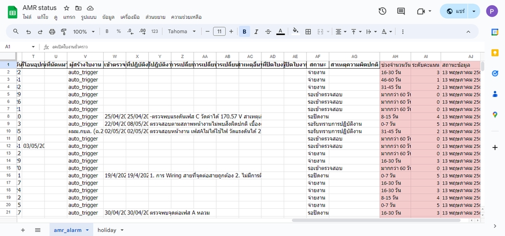Edit the font size 11 field
This screenshot has height=236, width=505.
219,31
